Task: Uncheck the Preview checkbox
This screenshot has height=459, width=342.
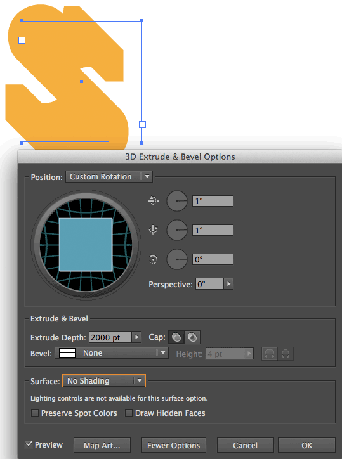Action: click(x=29, y=444)
